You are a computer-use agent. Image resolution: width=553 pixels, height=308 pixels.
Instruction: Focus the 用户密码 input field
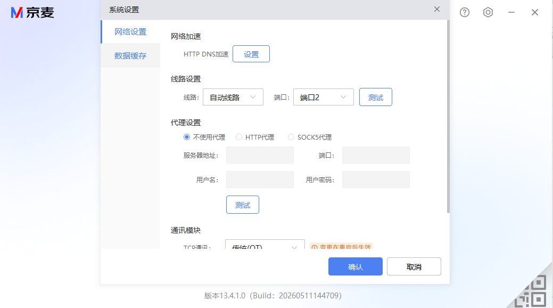tap(376, 180)
